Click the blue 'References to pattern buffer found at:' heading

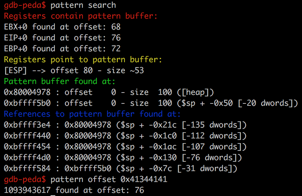coord(92,114)
